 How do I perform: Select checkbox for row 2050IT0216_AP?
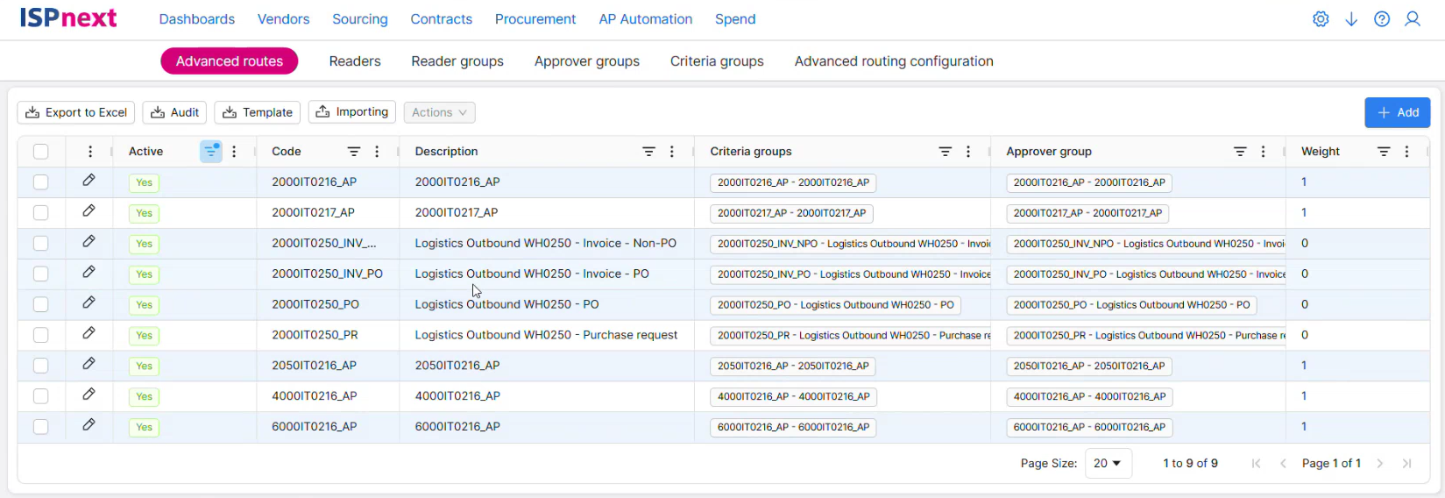pos(41,366)
